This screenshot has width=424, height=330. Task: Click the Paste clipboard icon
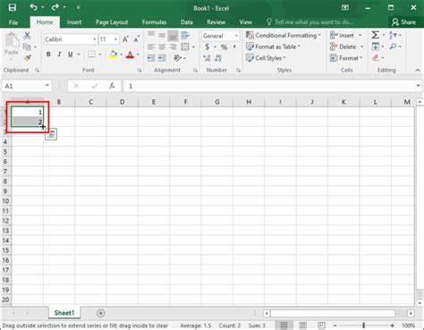[x=12, y=40]
